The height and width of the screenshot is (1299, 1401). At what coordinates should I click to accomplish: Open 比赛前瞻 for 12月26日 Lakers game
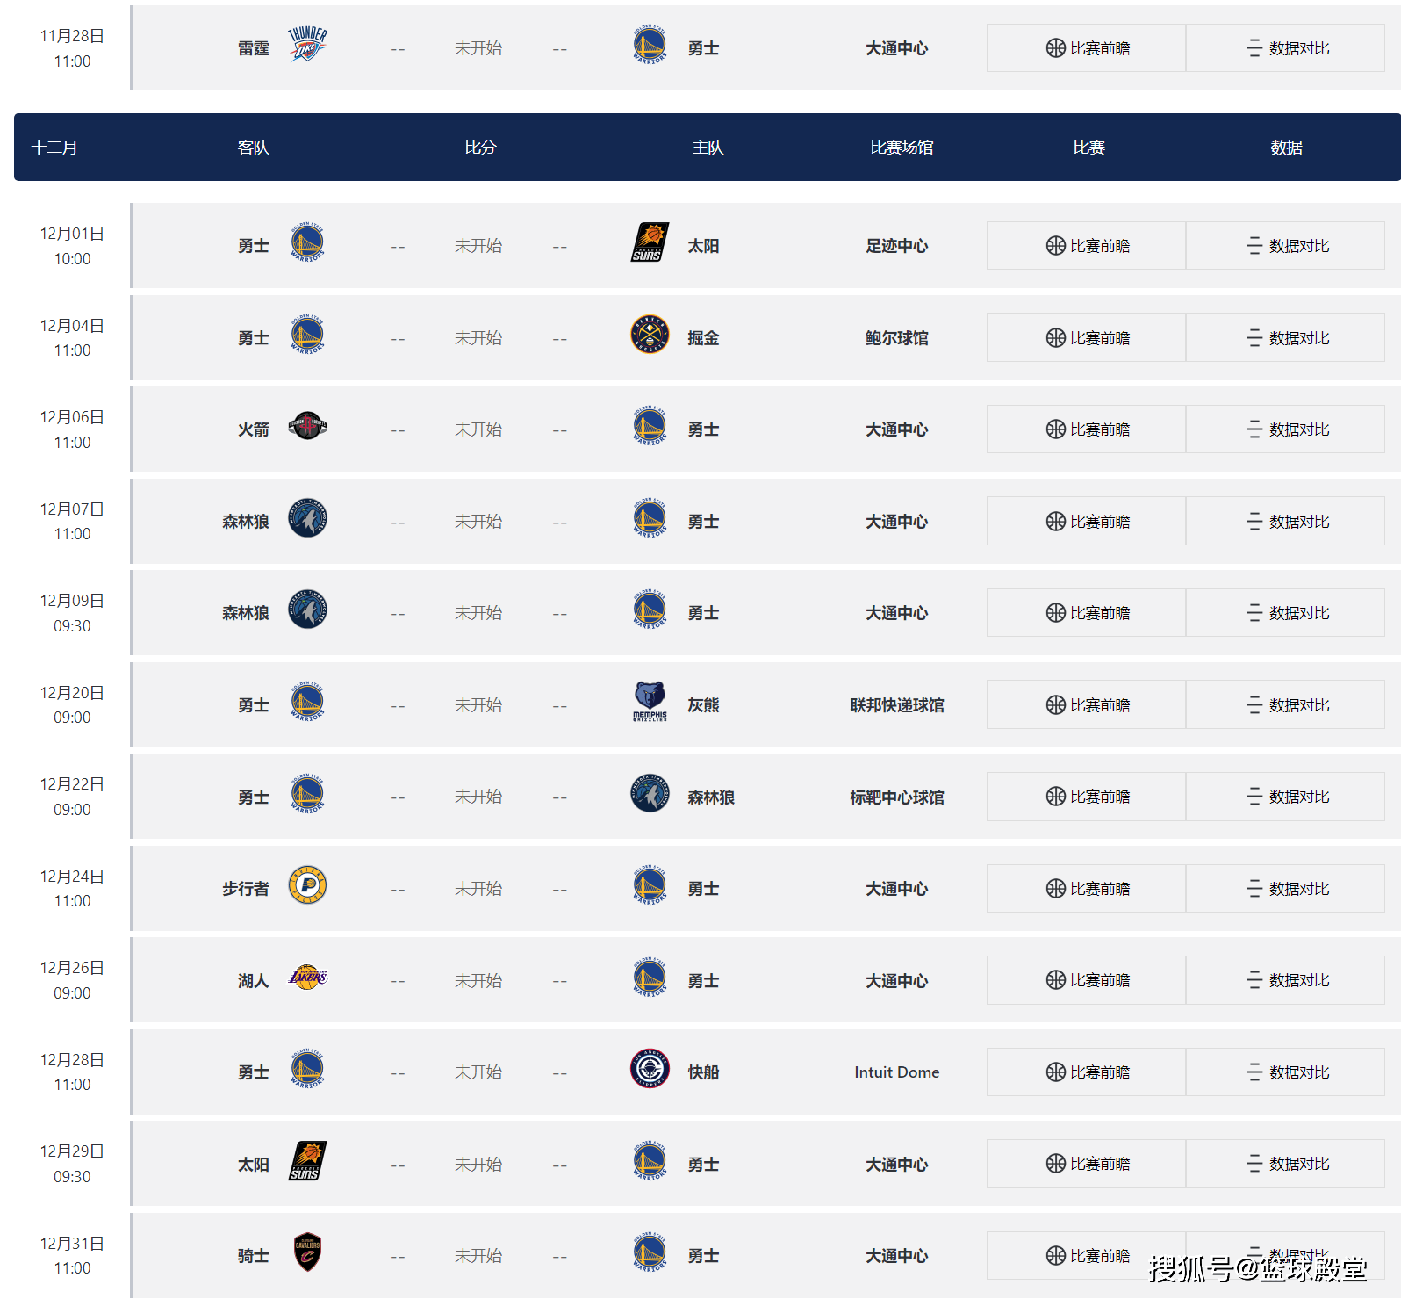1086,980
